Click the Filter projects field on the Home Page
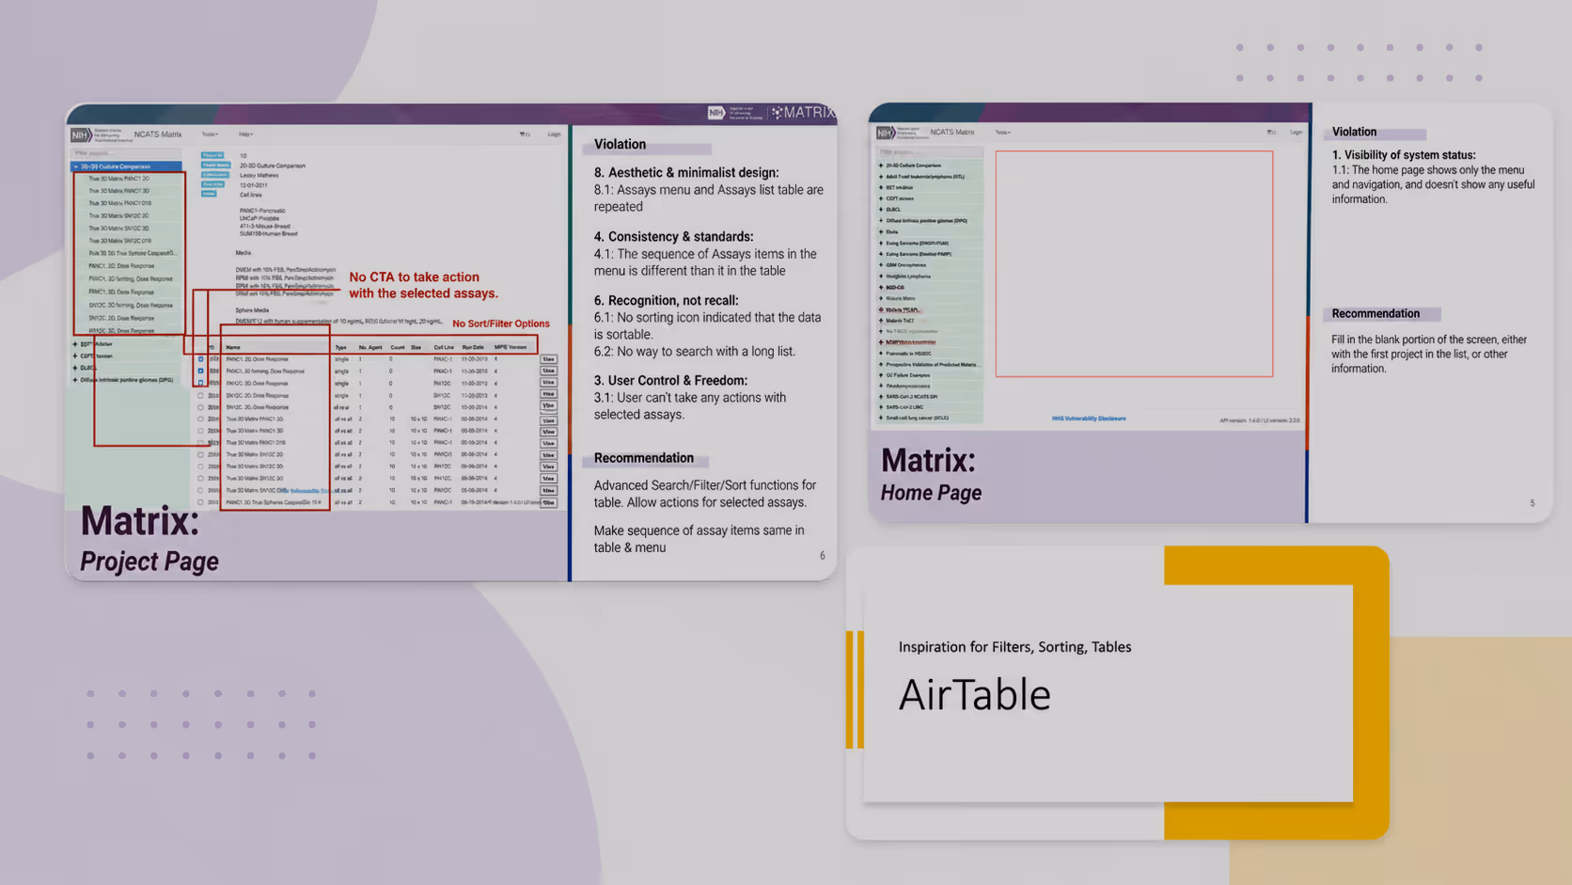The image size is (1572, 885). pyautogui.click(x=930, y=151)
